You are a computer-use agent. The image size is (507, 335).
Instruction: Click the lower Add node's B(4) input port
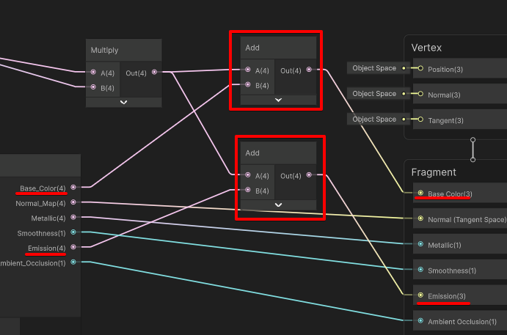(x=248, y=190)
